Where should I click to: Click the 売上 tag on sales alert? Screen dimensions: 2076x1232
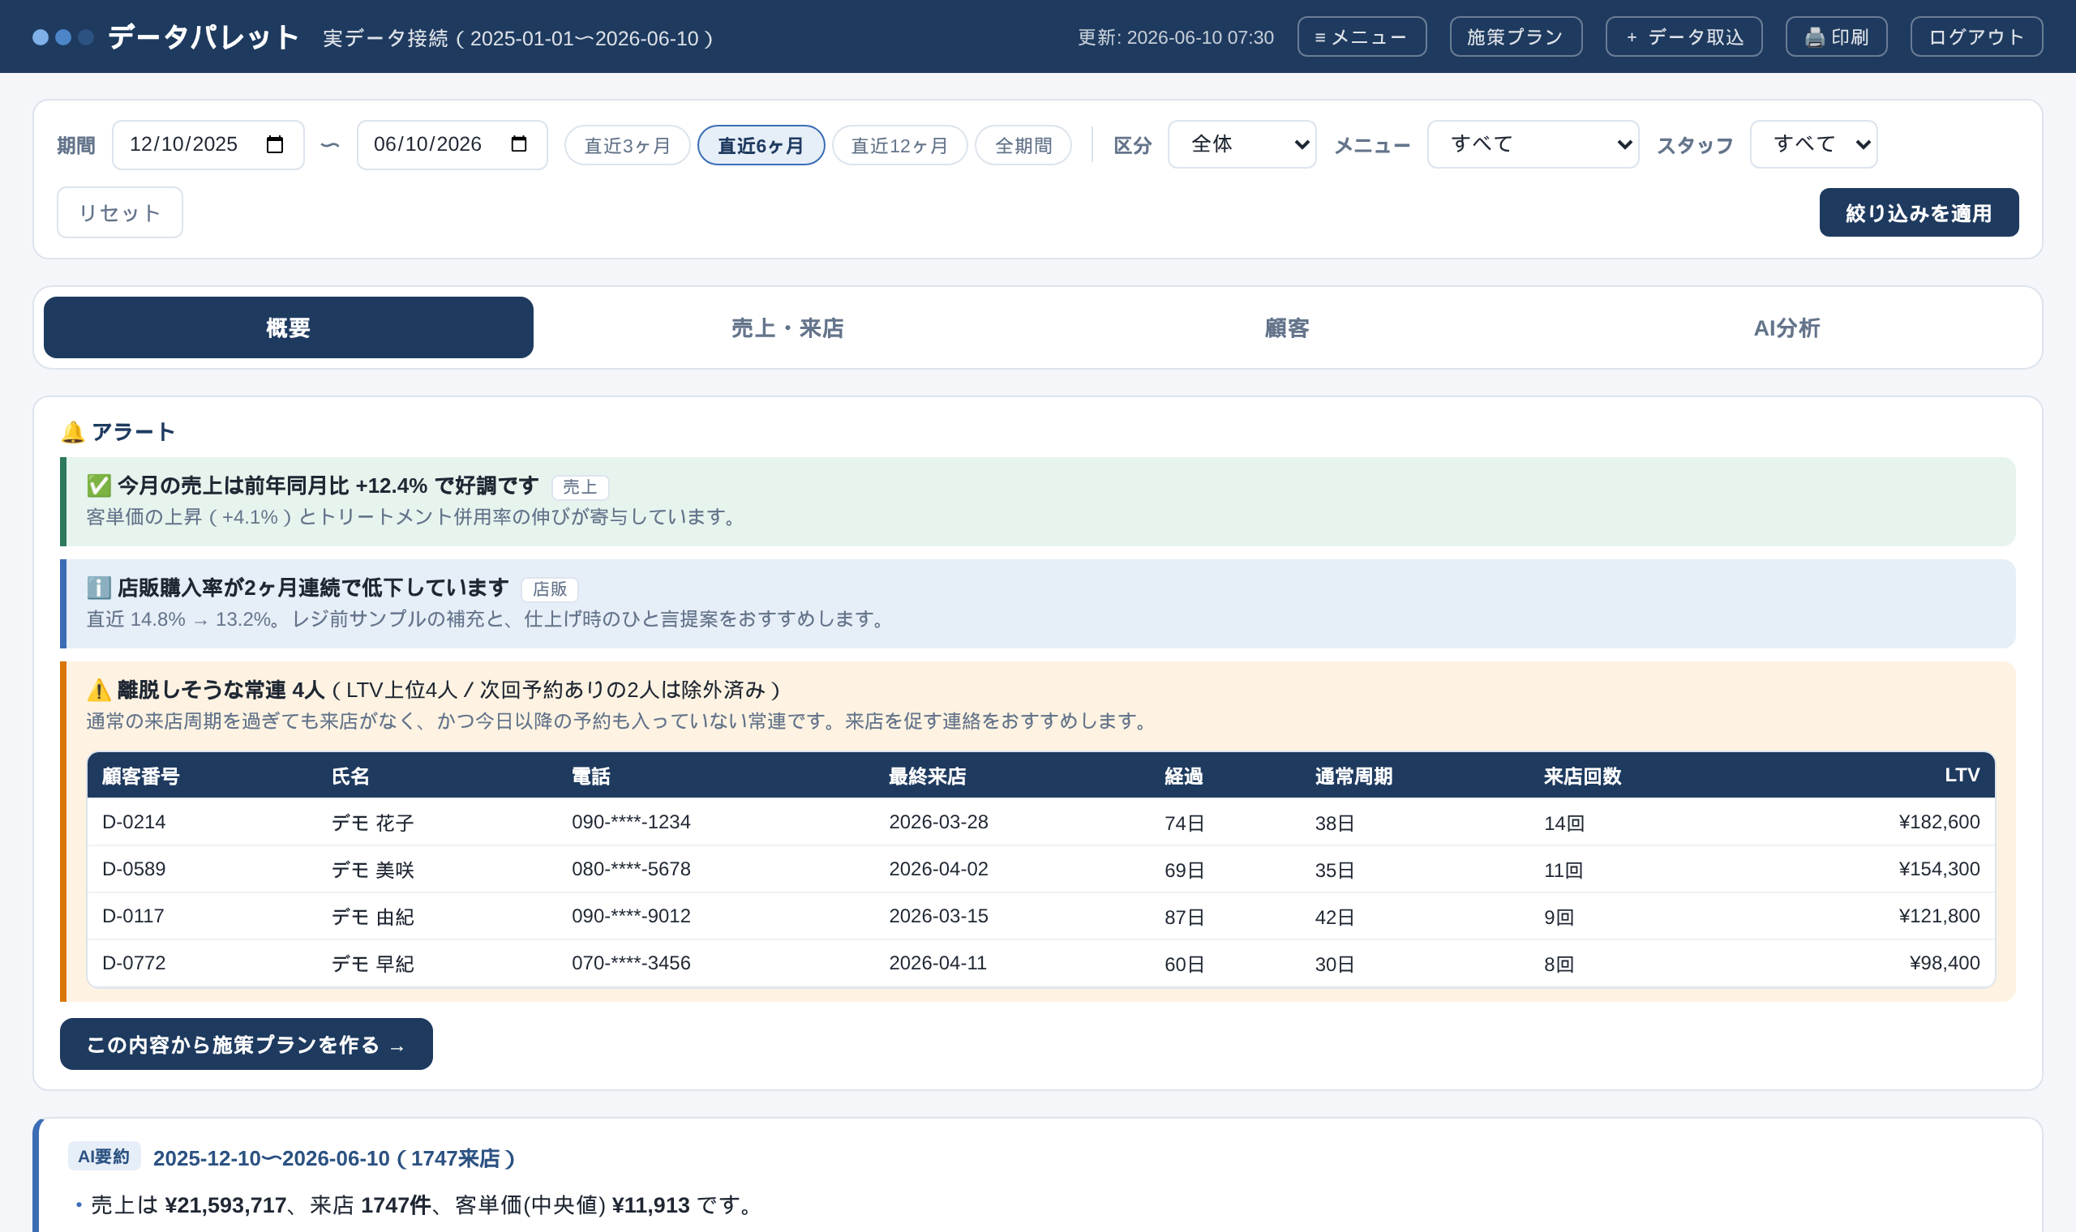[x=580, y=487]
